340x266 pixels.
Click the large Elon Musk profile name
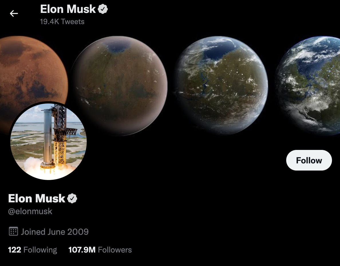click(37, 198)
